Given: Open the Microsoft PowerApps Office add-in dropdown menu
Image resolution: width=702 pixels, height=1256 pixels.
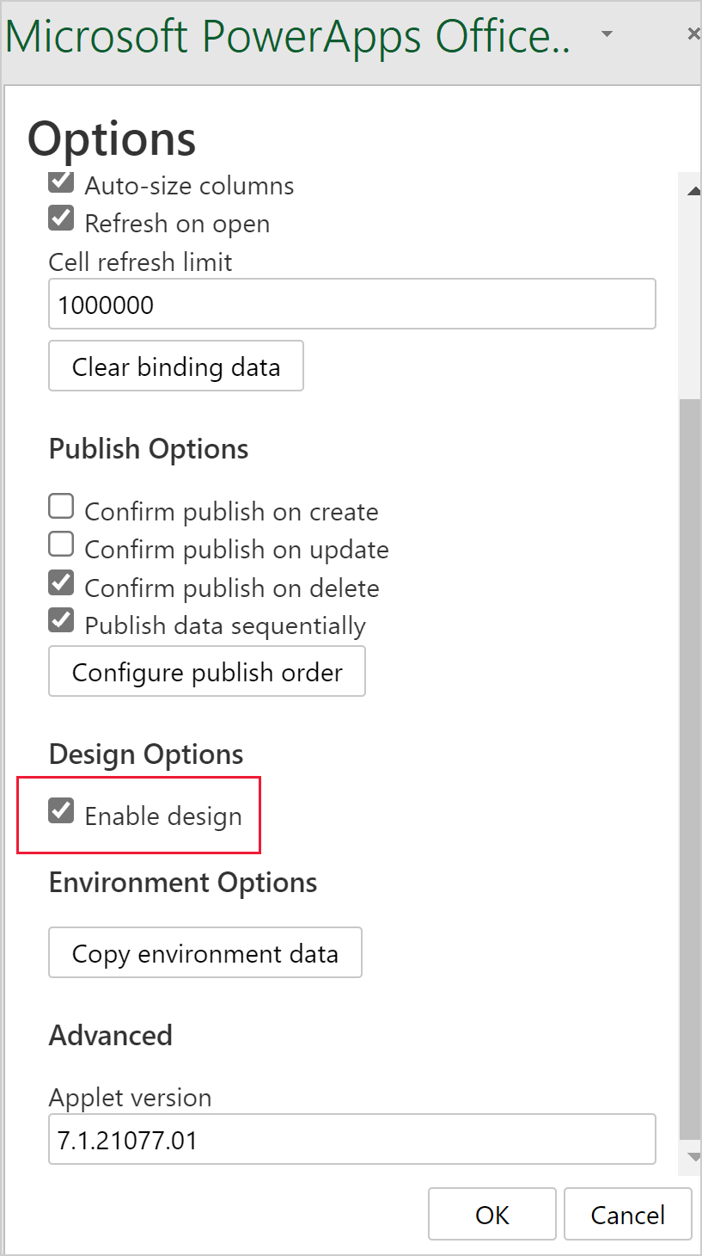Looking at the screenshot, I should coord(607,34).
